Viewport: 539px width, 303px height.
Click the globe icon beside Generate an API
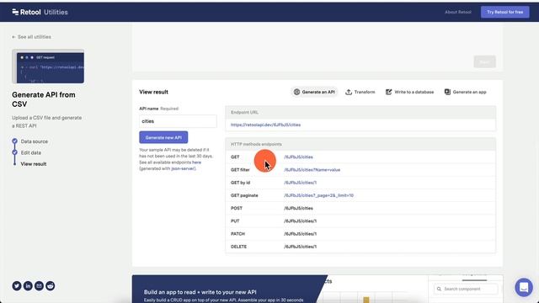(x=296, y=92)
